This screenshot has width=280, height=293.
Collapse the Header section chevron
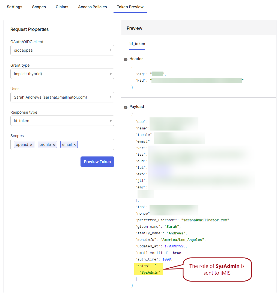[x=126, y=59]
